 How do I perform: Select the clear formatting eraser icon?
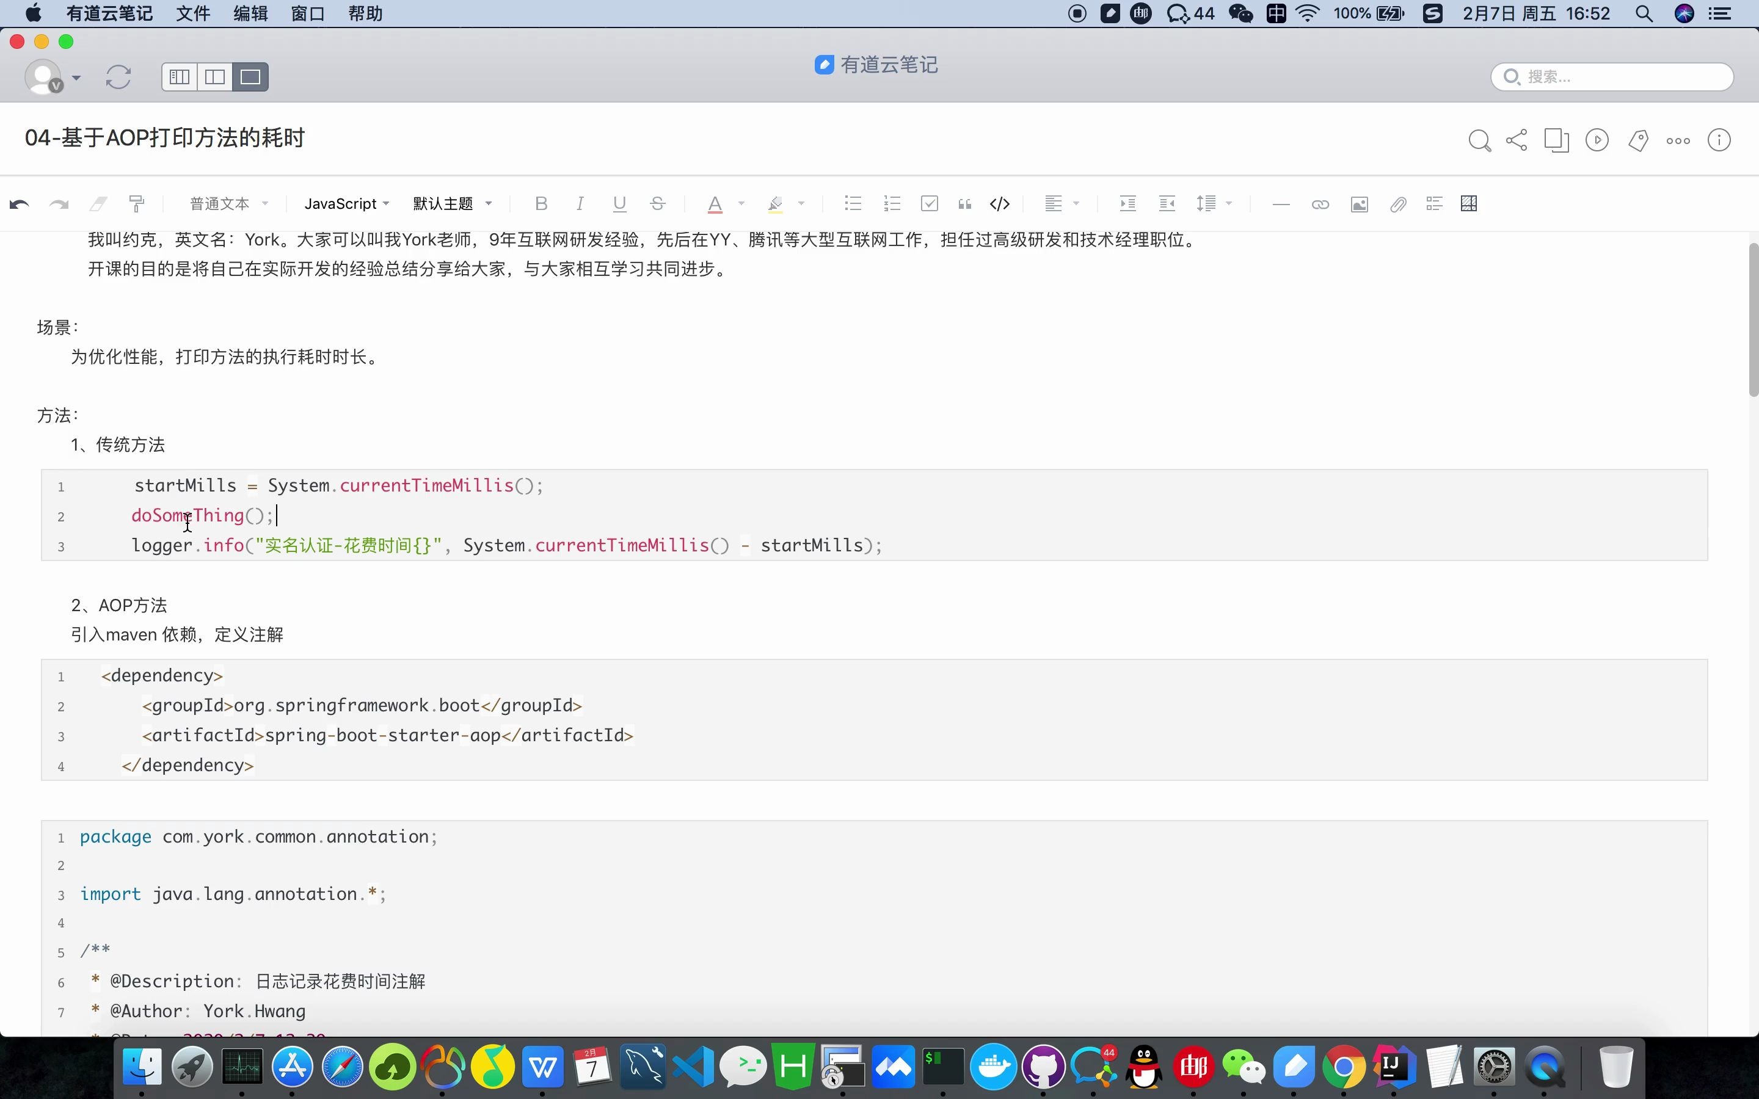(x=98, y=205)
